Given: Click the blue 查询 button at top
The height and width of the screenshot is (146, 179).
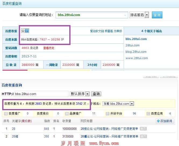Looking at the screenshot, I should click(157, 15).
